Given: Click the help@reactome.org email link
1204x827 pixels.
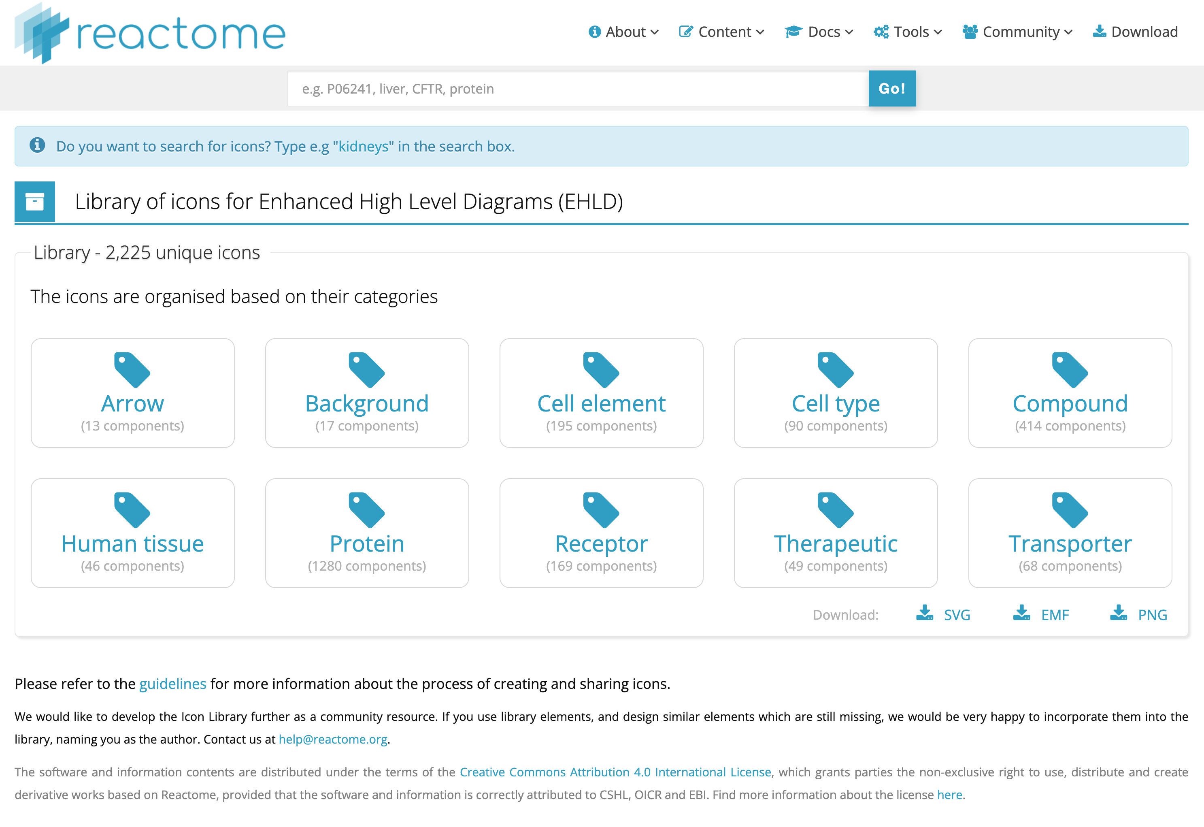Looking at the screenshot, I should 333,740.
